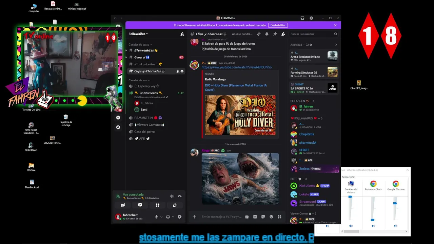This screenshot has width=434, height=244.
Task: Click search magnifier in Buscar FollaWaifus
Action: click(336, 34)
